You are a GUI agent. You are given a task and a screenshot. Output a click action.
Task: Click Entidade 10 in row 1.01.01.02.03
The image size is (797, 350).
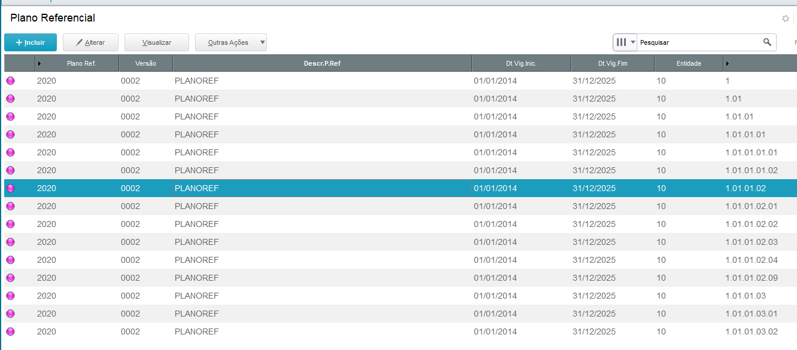coord(661,242)
